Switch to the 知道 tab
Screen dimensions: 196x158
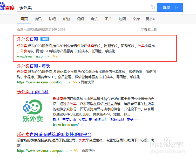tap(66, 19)
